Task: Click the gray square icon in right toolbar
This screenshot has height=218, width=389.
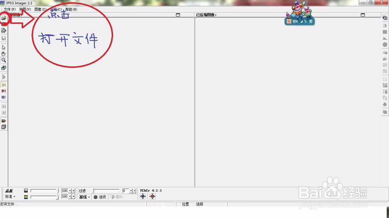Action: 385,32
